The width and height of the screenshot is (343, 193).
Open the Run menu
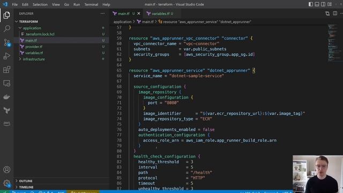(77, 4)
